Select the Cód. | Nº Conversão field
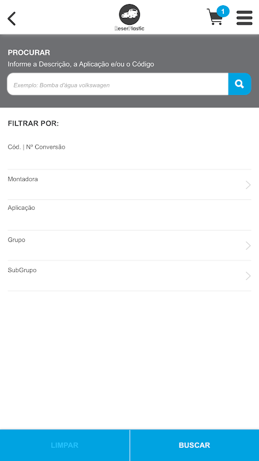Viewport: 259px width, 461px height. click(129, 154)
